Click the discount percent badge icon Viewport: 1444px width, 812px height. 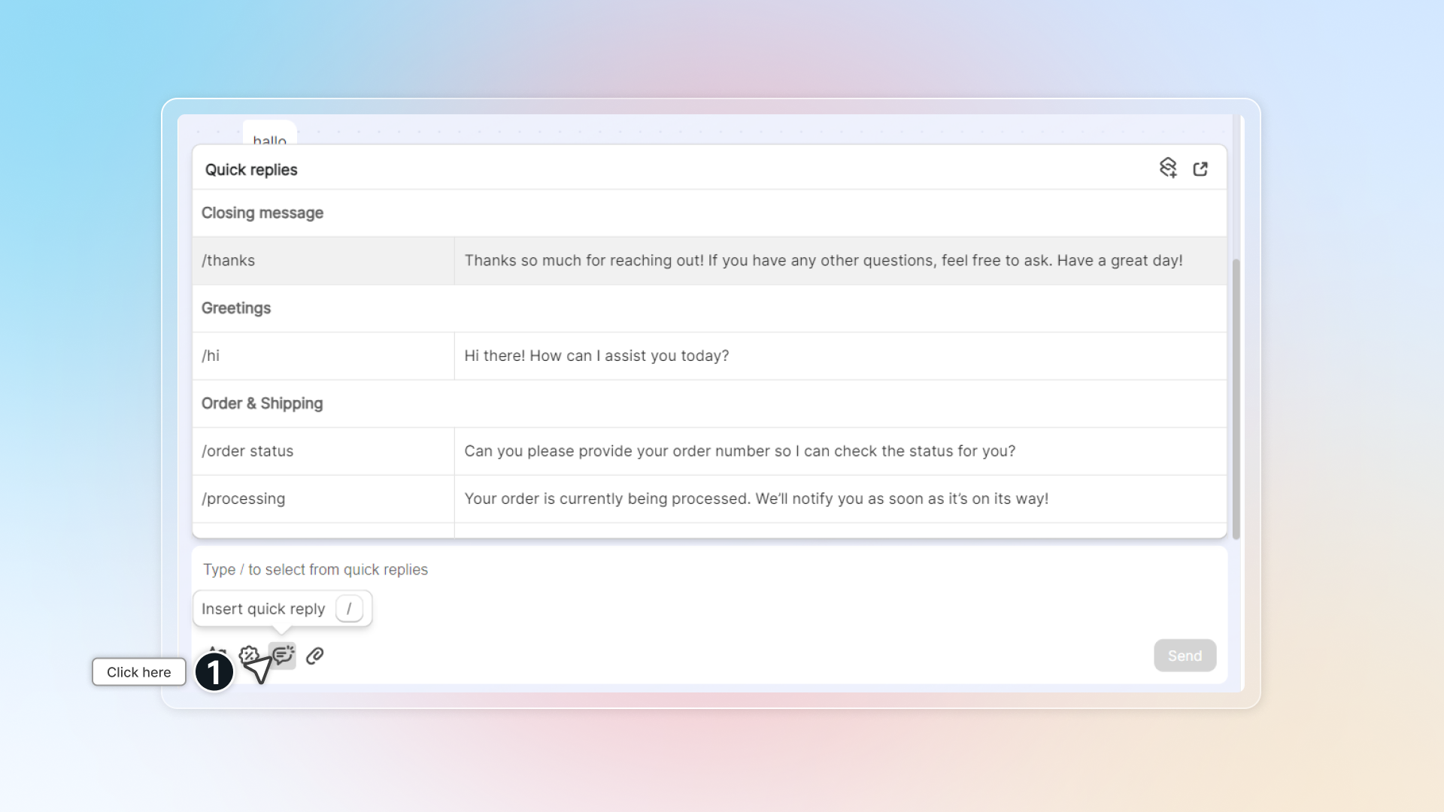(x=248, y=655)
